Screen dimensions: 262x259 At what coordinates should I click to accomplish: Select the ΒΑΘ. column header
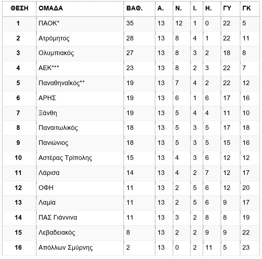[134, 8]
